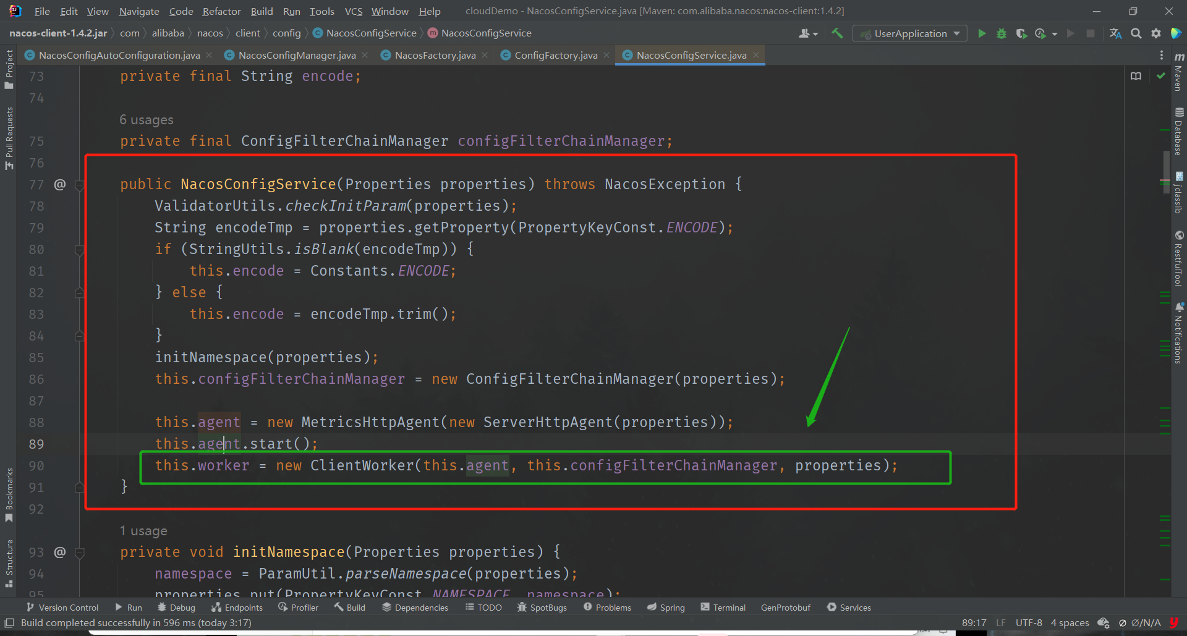Open the Profiler run icon
The image size is (1187, 636).
1040,33
